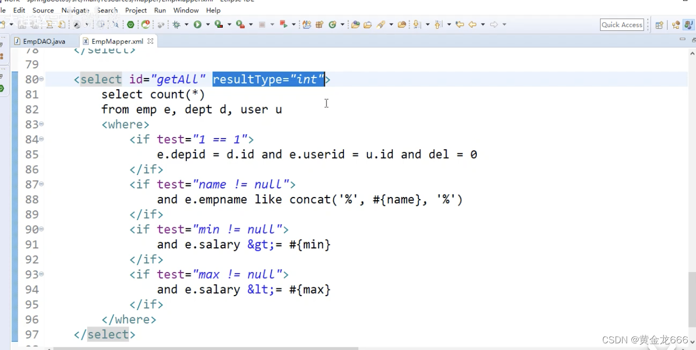Click the highlighted resultType="int" text
696x350 pixels.
point(269,79)
